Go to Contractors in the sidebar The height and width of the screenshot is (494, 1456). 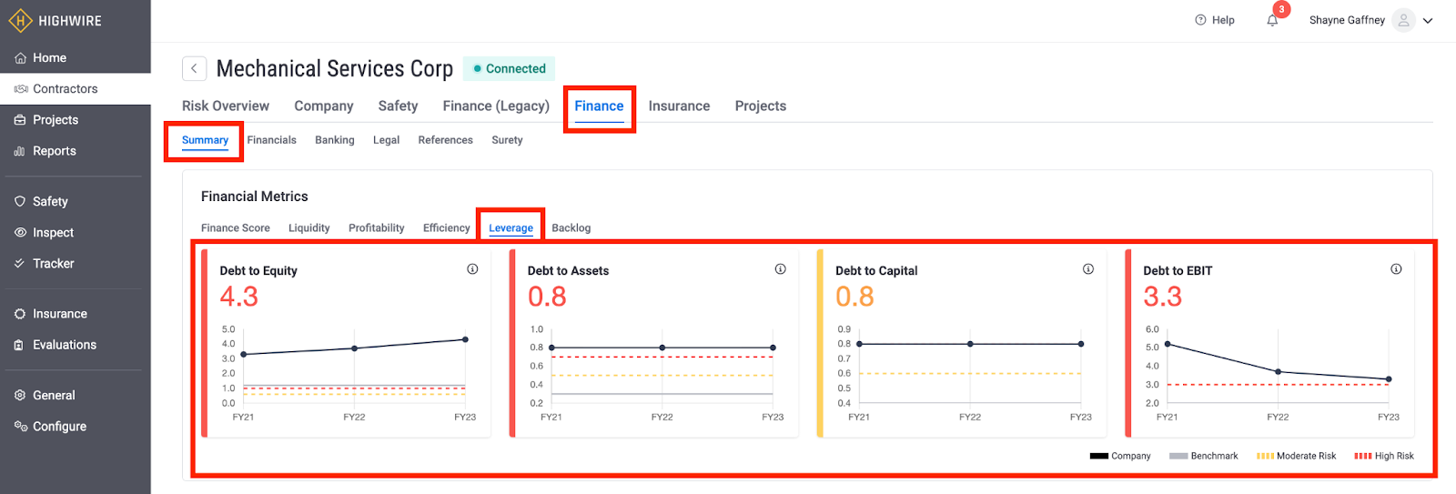coord(65,88)
